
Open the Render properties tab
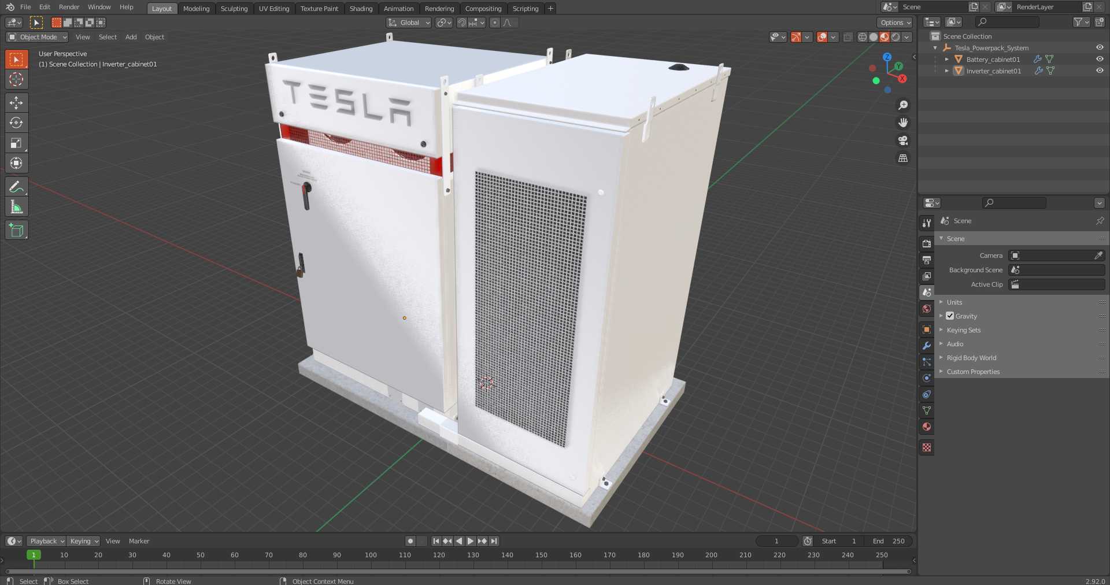coord(927,244)
